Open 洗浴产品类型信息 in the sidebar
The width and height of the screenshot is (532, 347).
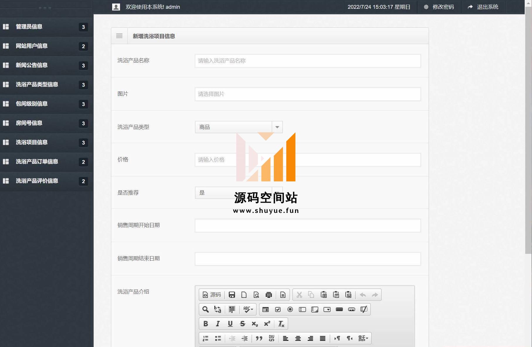[x=46, y=85]
